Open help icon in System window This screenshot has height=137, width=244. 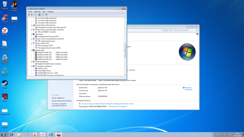tap(197, 34)
